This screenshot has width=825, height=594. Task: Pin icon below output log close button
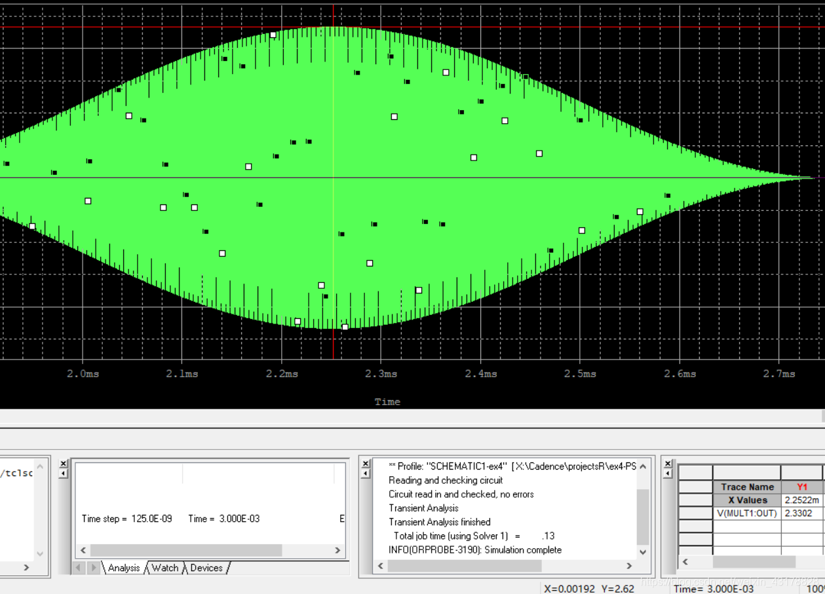(366, 473)
